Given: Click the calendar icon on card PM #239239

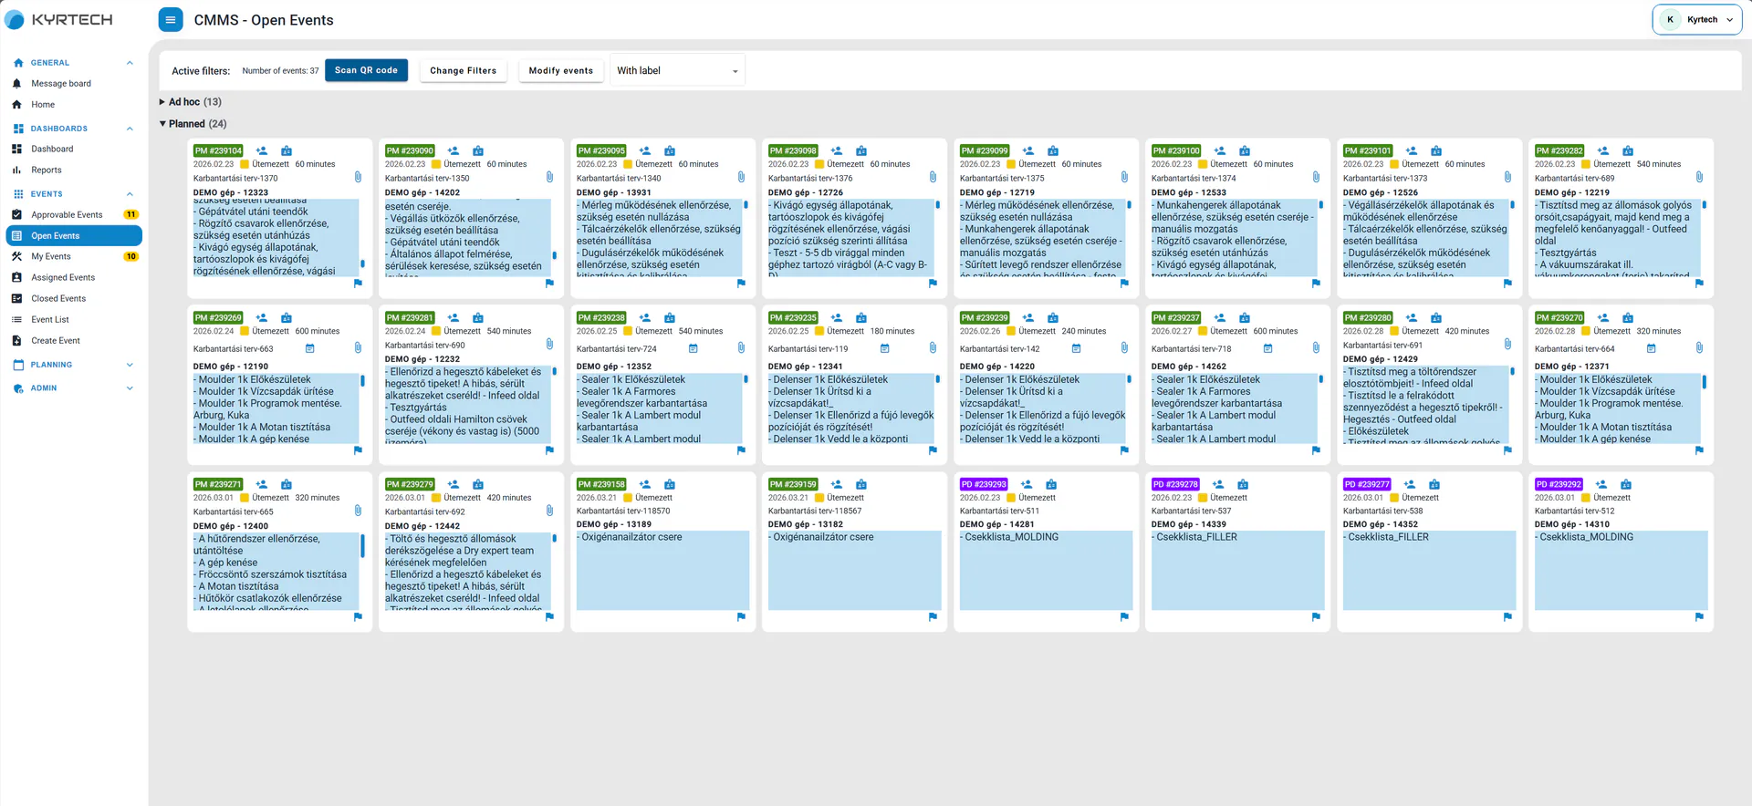Looking at the screenshot, I should pyautogui.click(x=1077, y=348).
